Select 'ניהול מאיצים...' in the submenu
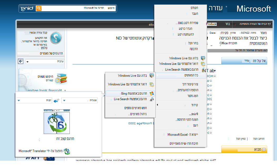This screenshot has height=166, width=277. pyautogui.click(x=138, y=114)
